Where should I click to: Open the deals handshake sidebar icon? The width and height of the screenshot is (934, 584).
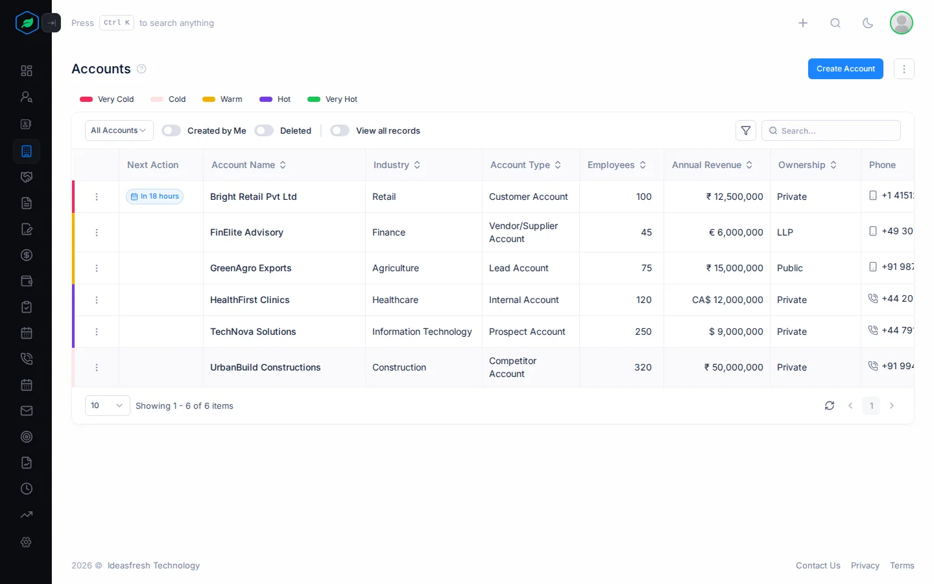27,176
